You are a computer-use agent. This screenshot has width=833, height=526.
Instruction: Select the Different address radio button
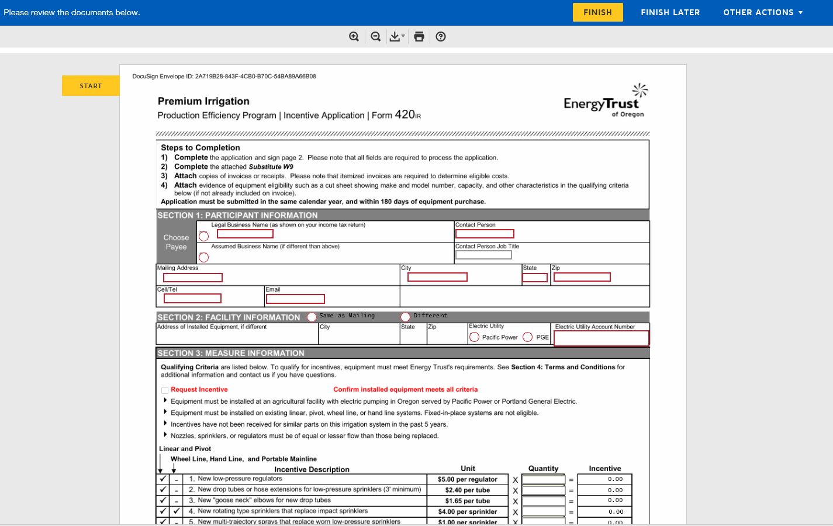405,317
